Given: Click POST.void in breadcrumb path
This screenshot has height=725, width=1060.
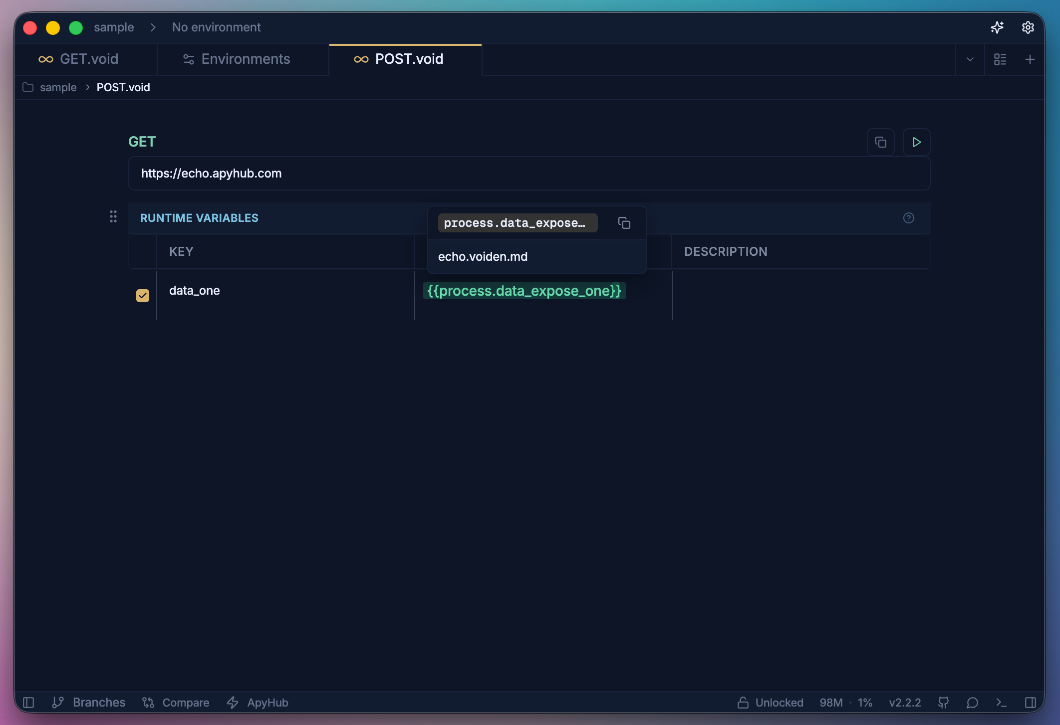Looking at the screenshot, I should 123,87.
